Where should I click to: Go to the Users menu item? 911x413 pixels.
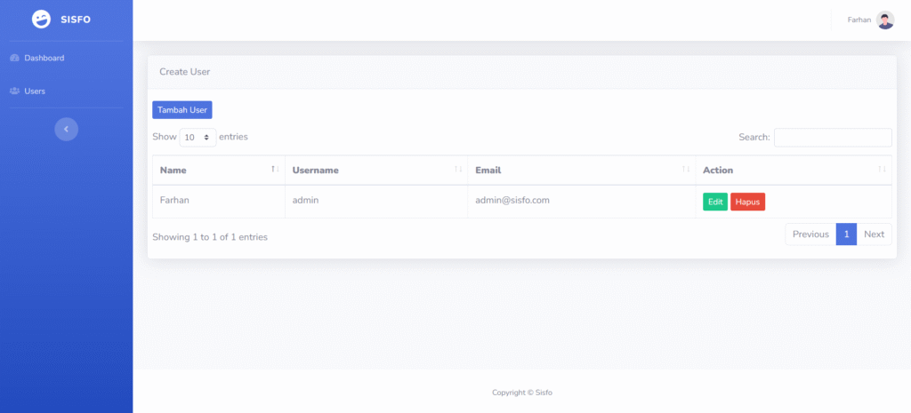[35, 91]
